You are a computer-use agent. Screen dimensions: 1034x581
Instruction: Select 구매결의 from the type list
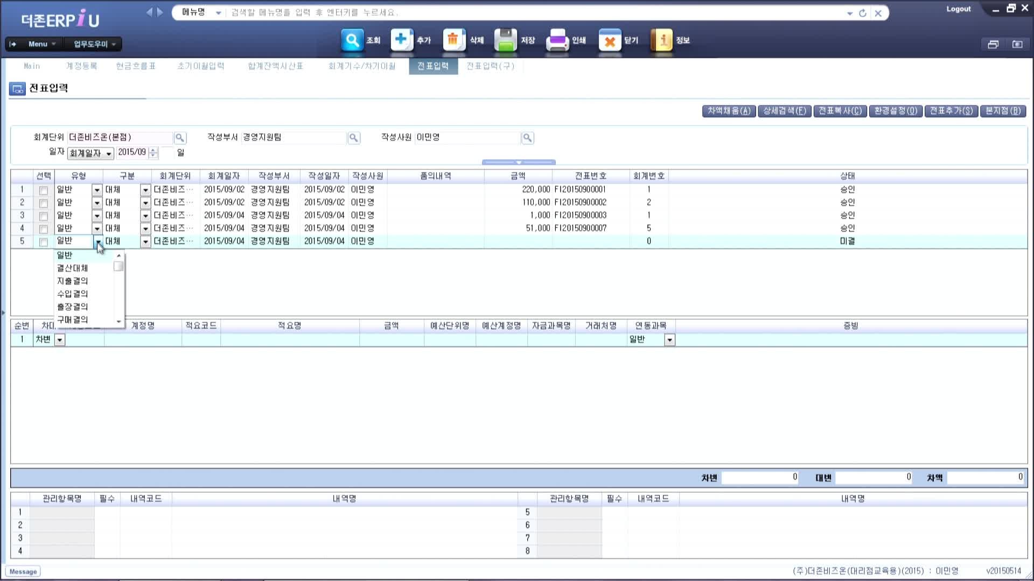[x=73, y=320]
